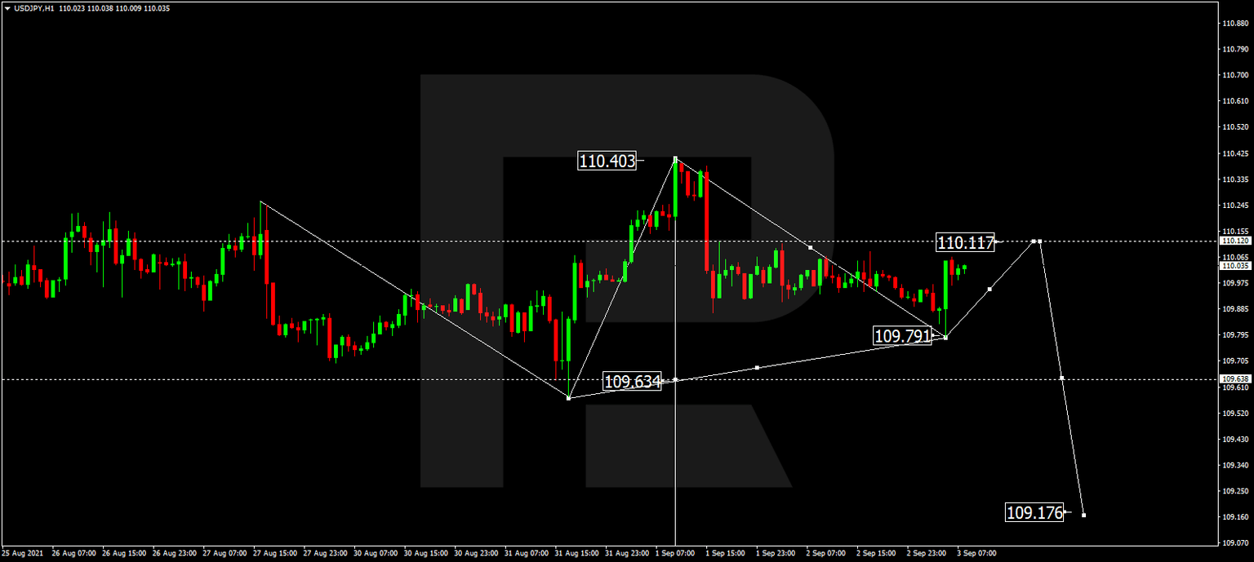Click the 109.638 level marker on price axis
Screen dimensions: 1254x562
click(x=1235, y=378)
